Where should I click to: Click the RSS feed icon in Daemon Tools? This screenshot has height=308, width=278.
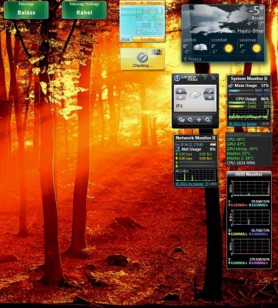213,78
